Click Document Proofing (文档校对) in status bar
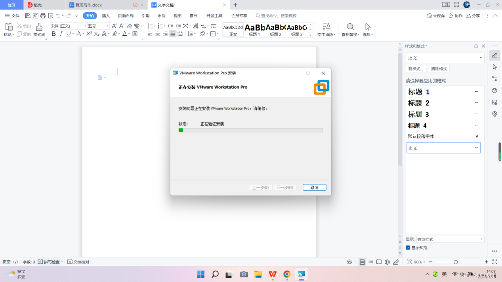 [x=78, y=262]
